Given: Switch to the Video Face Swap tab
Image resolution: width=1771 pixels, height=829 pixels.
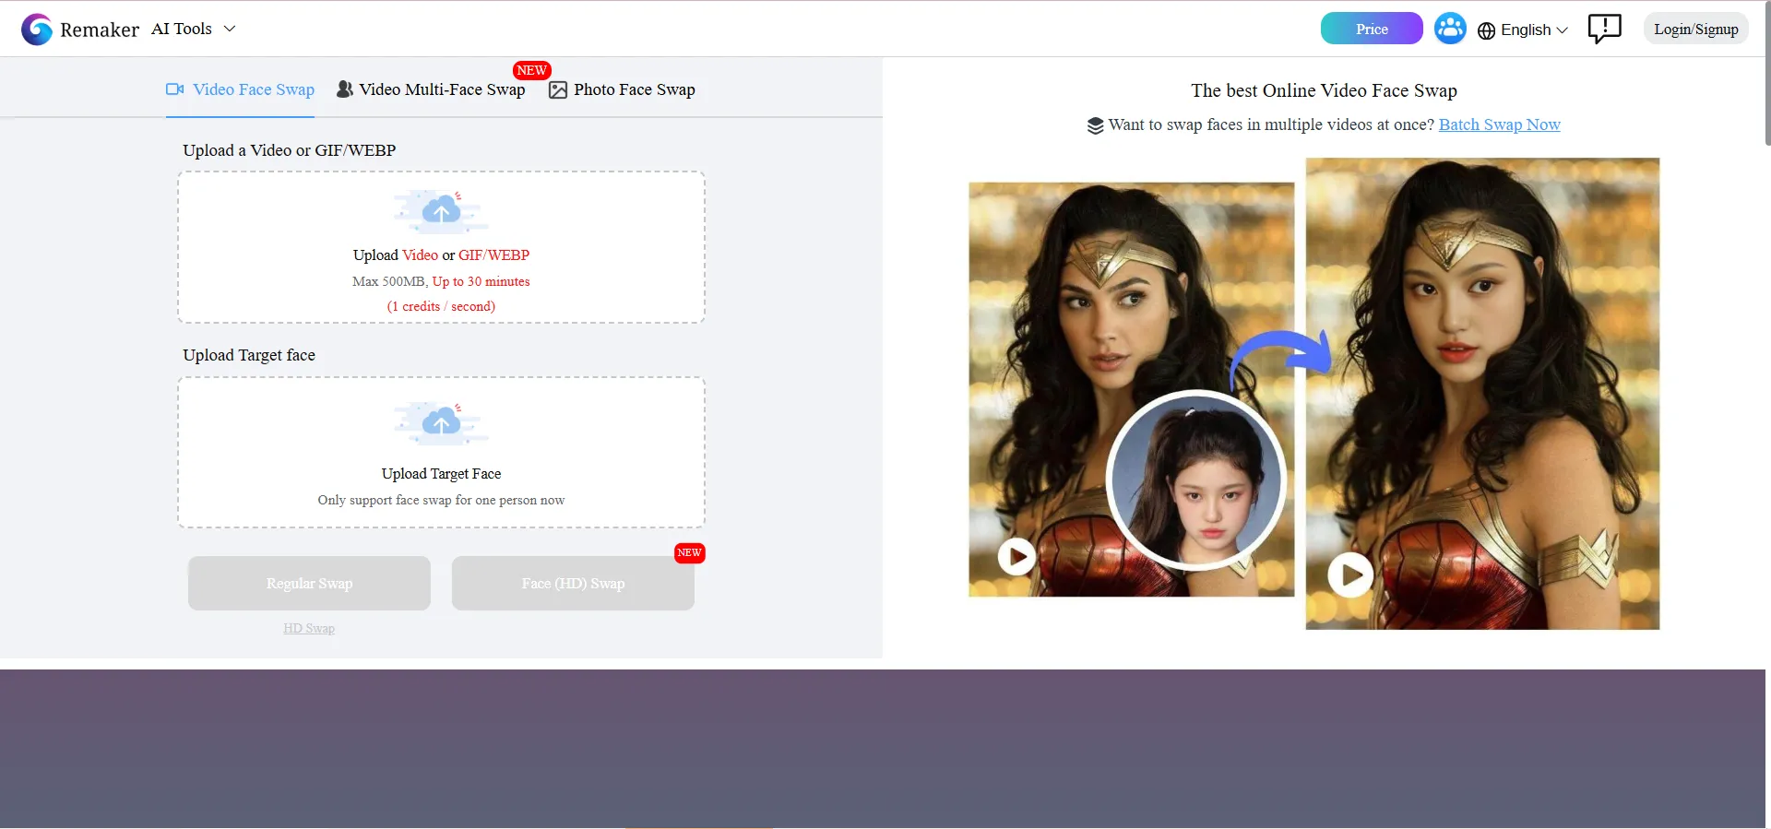Looking at the screenshot, I should [240, 89].
